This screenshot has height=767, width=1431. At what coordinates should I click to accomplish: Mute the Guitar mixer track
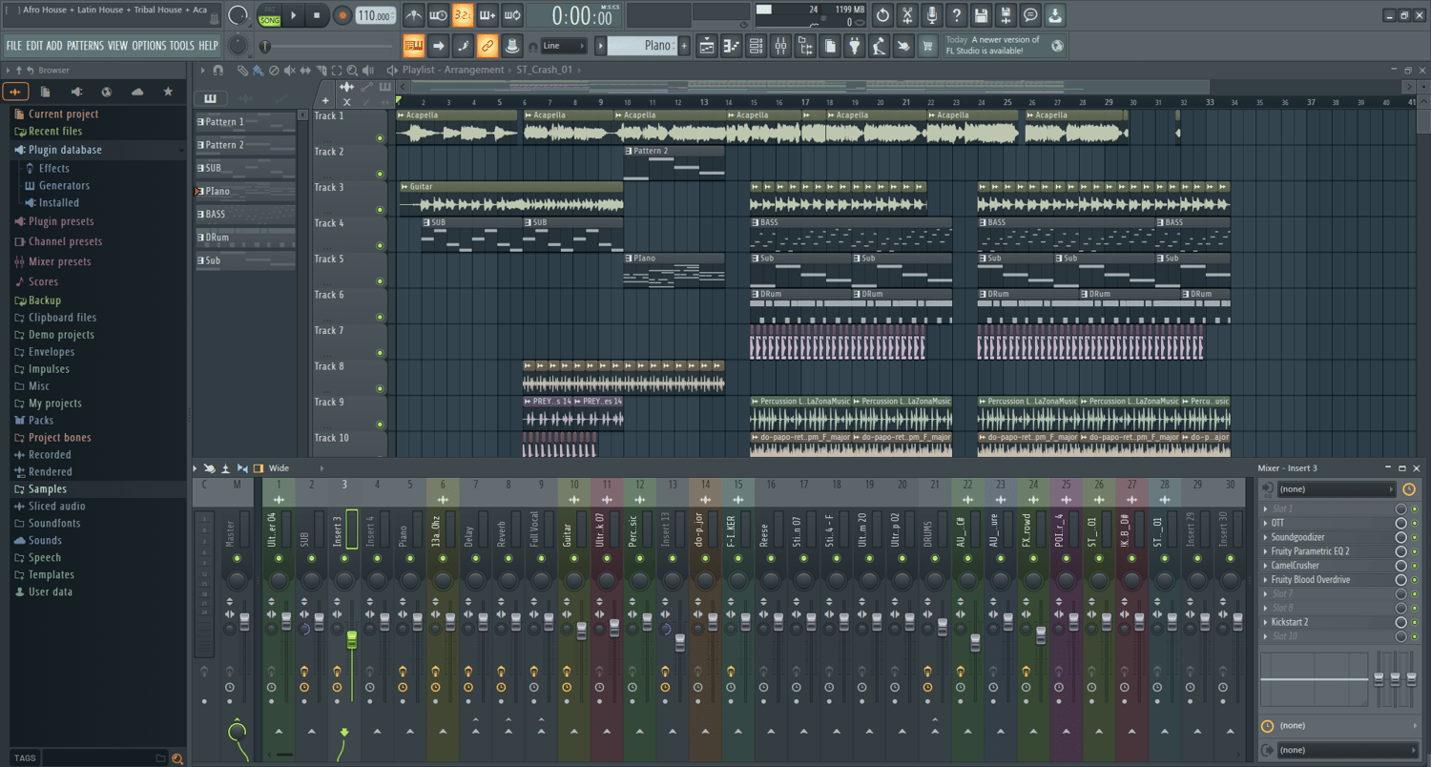tap(573, 558)
